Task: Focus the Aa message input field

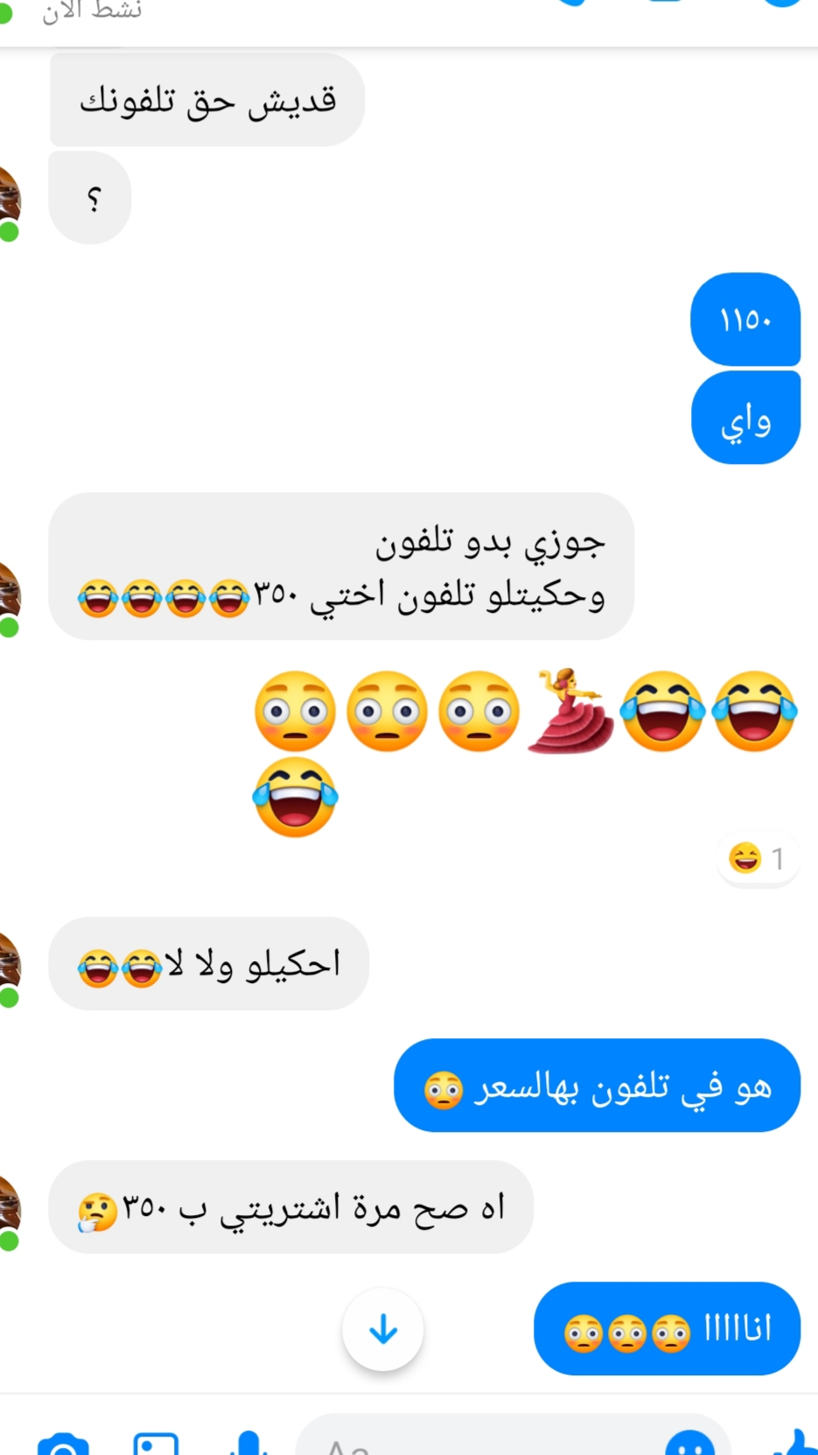Action: coord(513,1437)
